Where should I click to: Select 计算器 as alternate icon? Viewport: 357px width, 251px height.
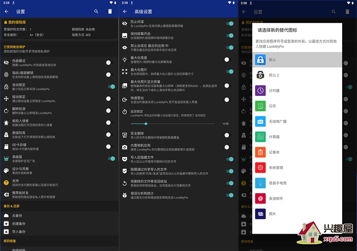[x=297, y=137]
